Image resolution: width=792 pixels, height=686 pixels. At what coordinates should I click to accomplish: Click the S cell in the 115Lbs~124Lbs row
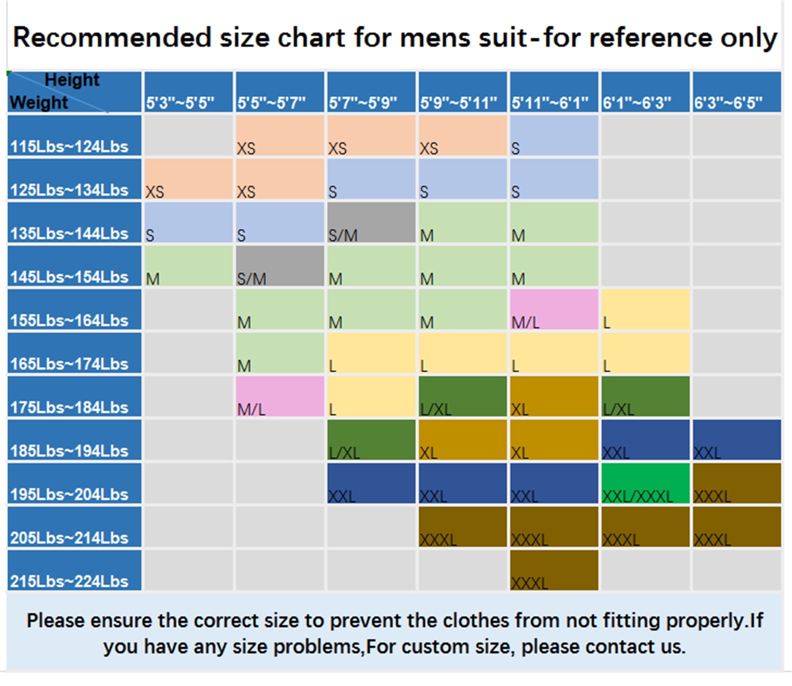(x=554, y=135)
